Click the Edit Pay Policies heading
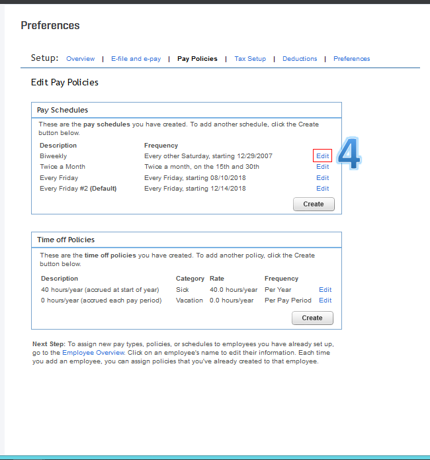This screenshot has width=430, height=460. (65, 83)
